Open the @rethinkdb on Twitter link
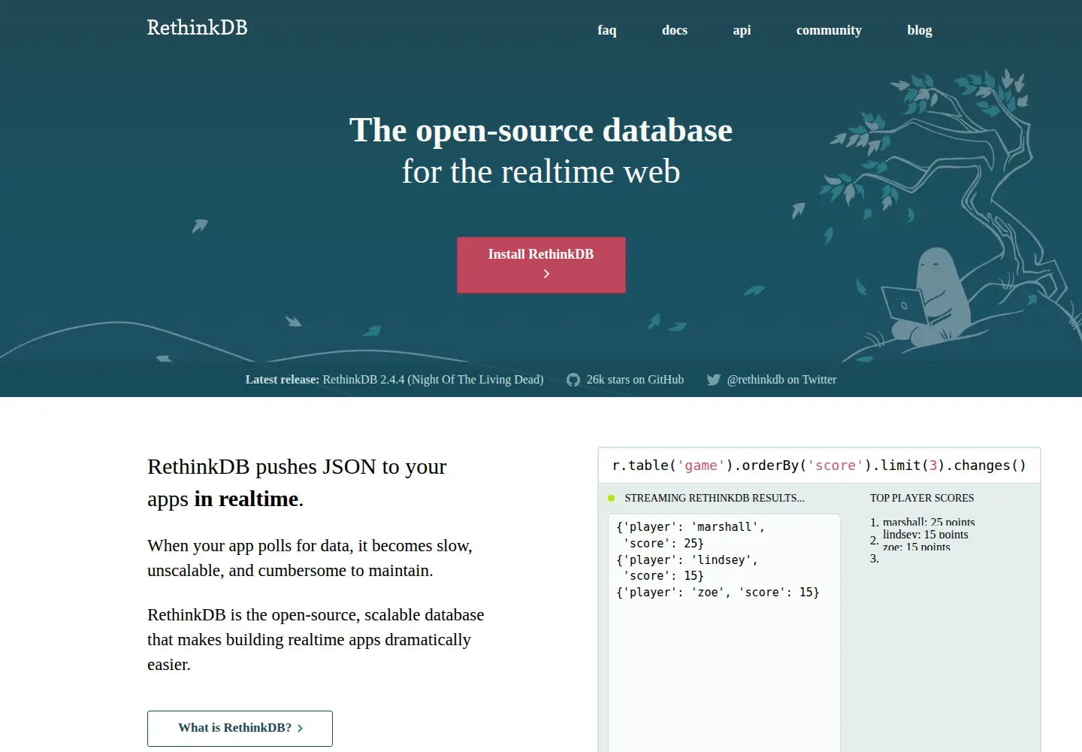 [x=781, y=380]
